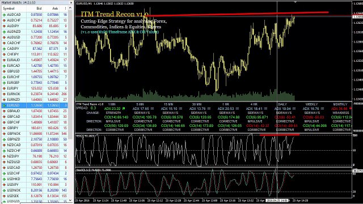The height and width of the screenshot is (204, 363).
Task: Click the Market Watch vertical scrollbar thumb
Action: (70, 74)
